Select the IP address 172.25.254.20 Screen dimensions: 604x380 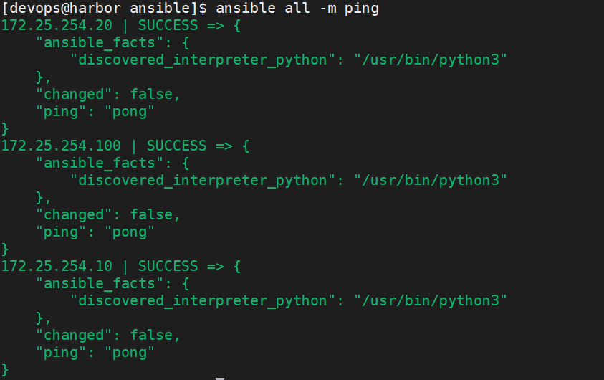point(57,25)
